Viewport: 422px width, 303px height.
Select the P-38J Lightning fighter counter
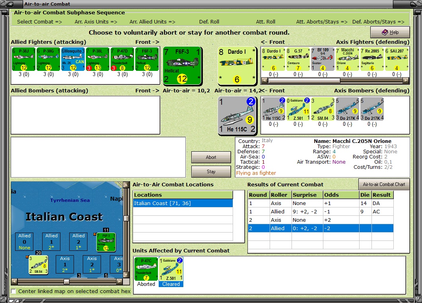point(24,59)
